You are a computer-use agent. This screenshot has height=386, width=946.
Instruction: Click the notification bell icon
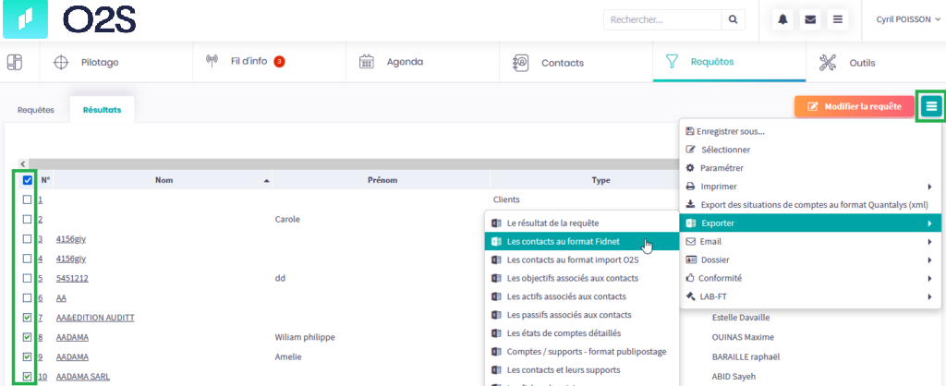[x=783, y=19]
